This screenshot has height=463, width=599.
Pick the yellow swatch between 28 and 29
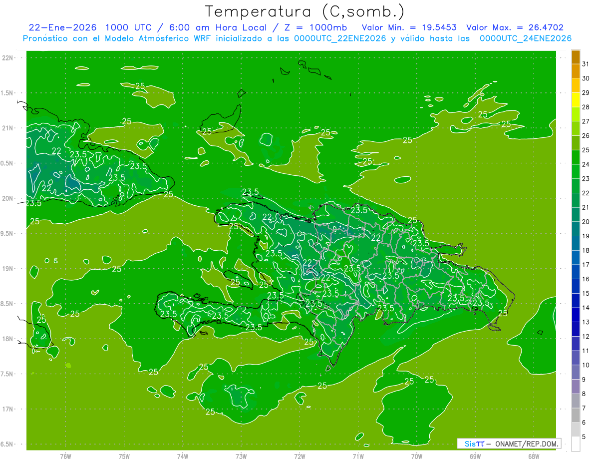pos(576,100)
